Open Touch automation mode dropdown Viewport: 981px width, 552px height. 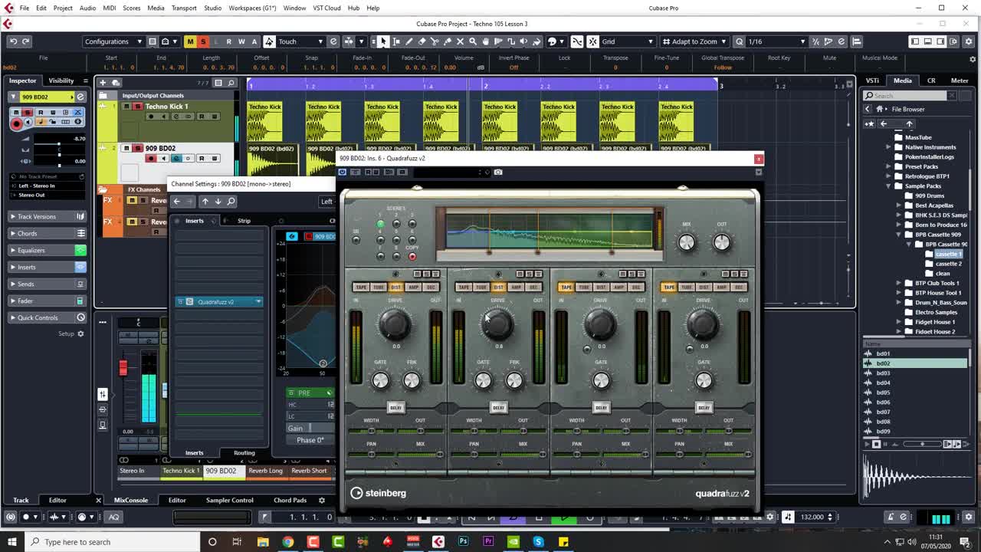pos(300,41)
